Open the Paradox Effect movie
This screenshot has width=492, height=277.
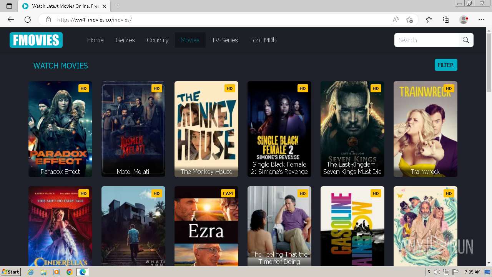(60, 129)
